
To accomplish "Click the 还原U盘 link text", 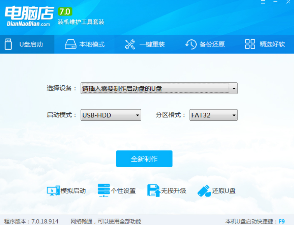I will [224, 191].
